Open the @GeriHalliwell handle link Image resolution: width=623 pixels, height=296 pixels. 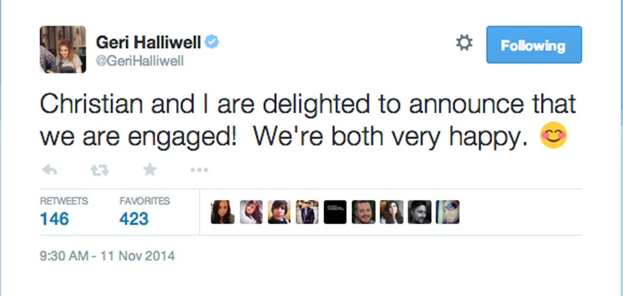[140, 61]
